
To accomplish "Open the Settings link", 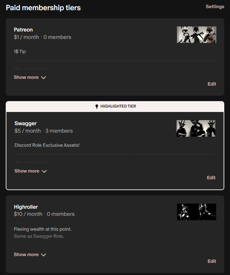I will [x=215, y=7].
